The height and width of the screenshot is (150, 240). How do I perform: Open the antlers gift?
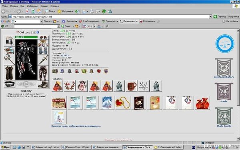pos(70,86)
